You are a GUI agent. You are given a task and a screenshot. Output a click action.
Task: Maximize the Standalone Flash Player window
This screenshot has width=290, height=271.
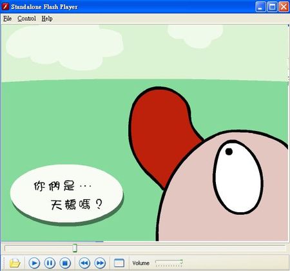[x=272, y=7]
